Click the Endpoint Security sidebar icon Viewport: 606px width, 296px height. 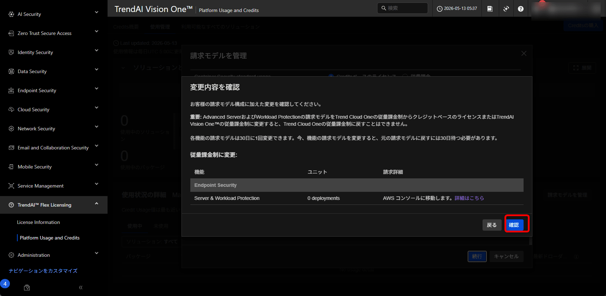pos(11,90)
